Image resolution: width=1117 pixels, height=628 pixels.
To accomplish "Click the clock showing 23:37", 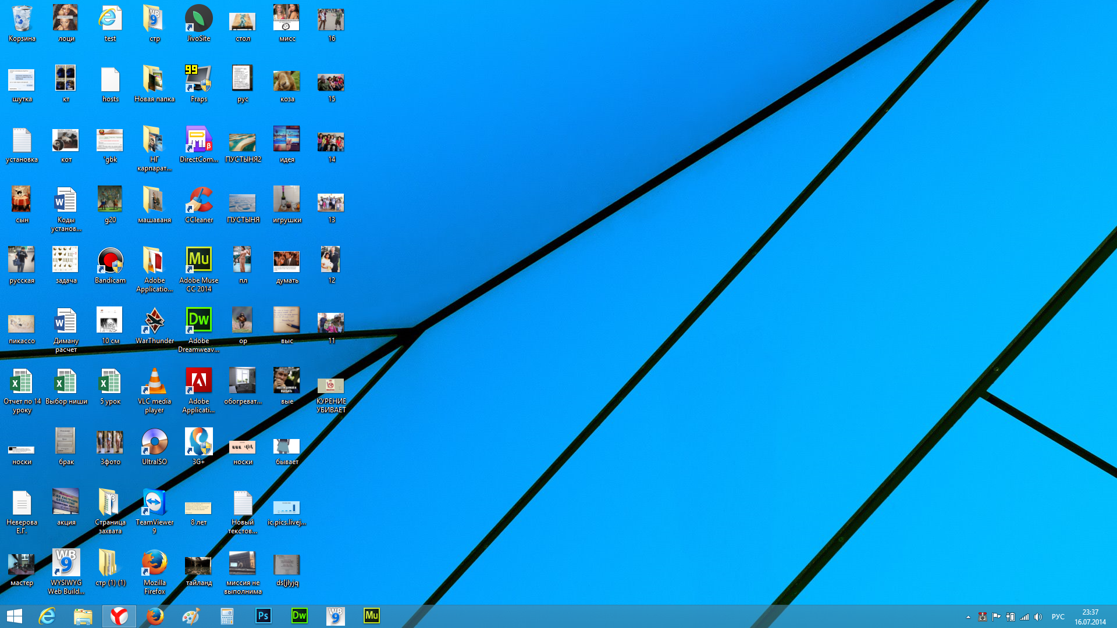I will [1090, 616].
